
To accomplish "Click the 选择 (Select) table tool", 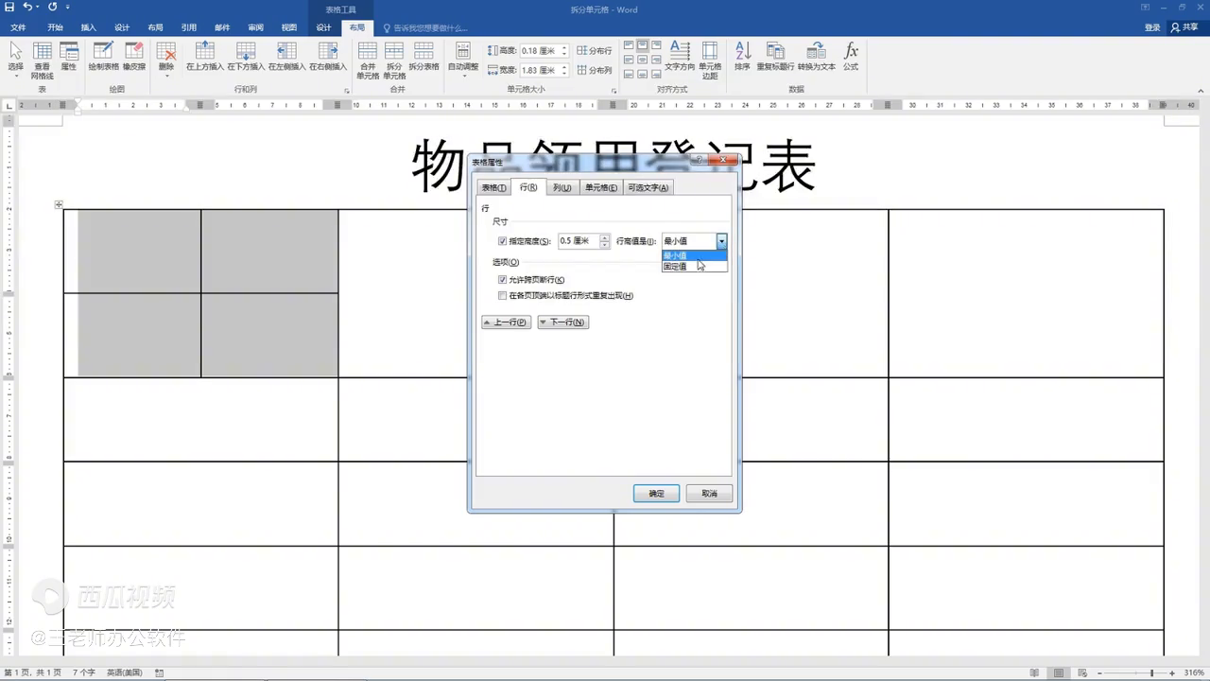I will pos(16,57).
